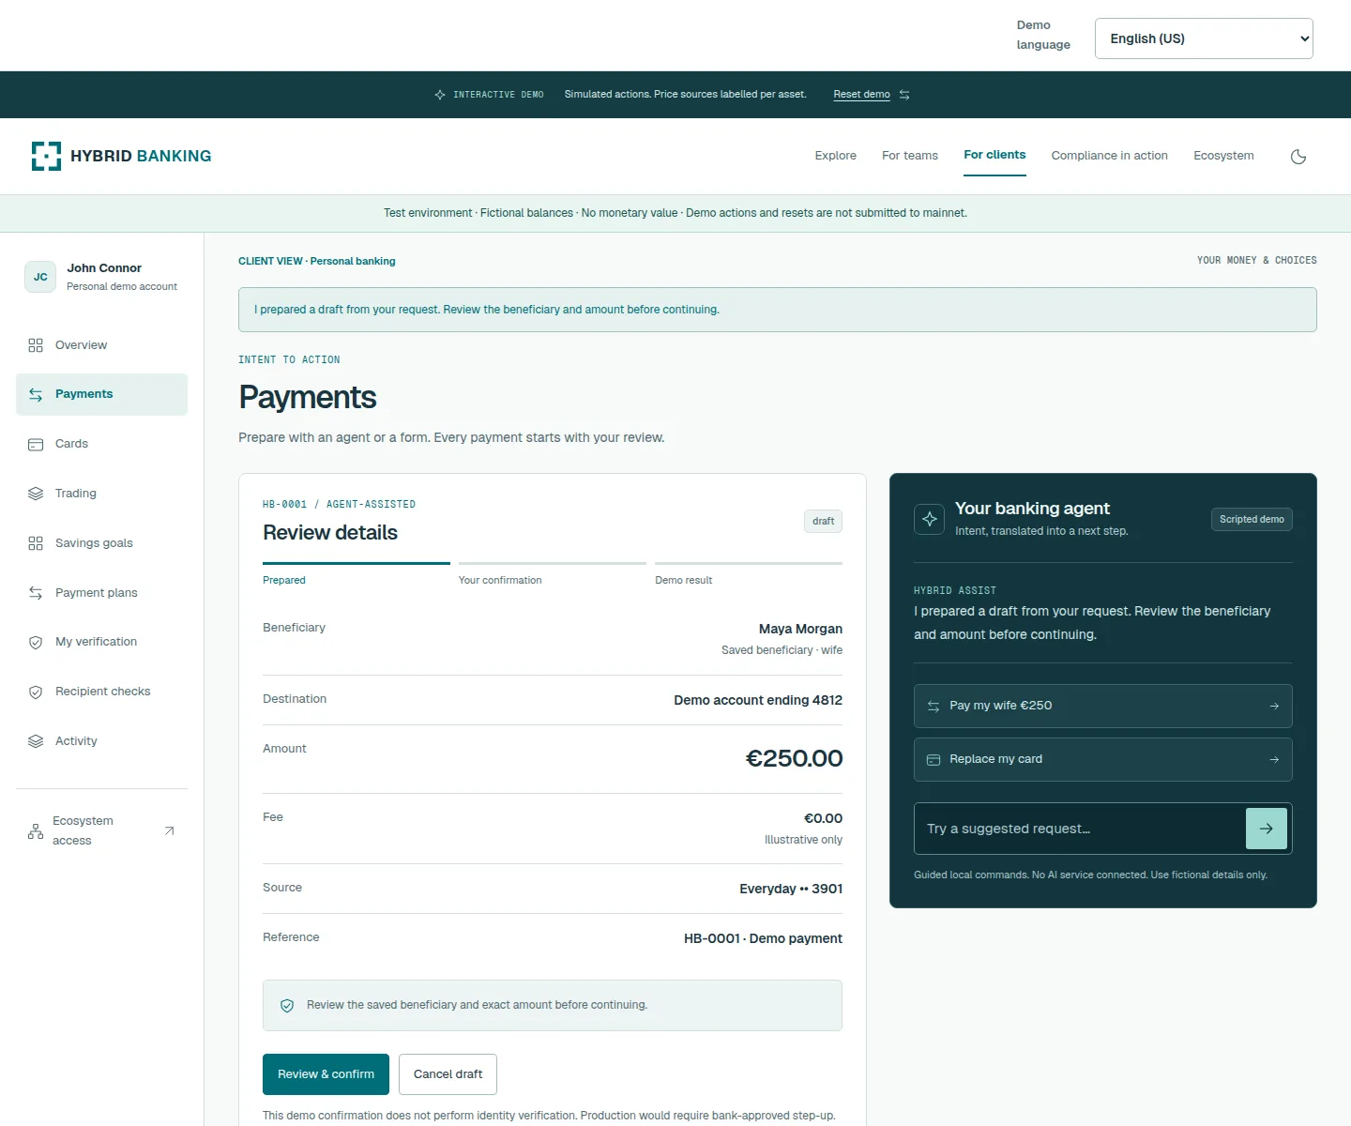Open the Savings goals sidebar label

pyautogui.click(x=94, y=543)
